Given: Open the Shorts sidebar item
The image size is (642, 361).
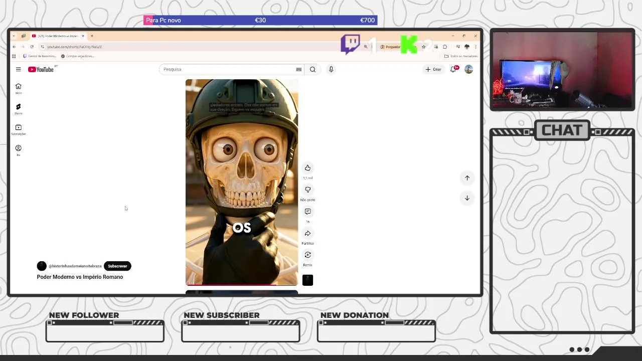Looking at the screenshot, I should 18,109.
